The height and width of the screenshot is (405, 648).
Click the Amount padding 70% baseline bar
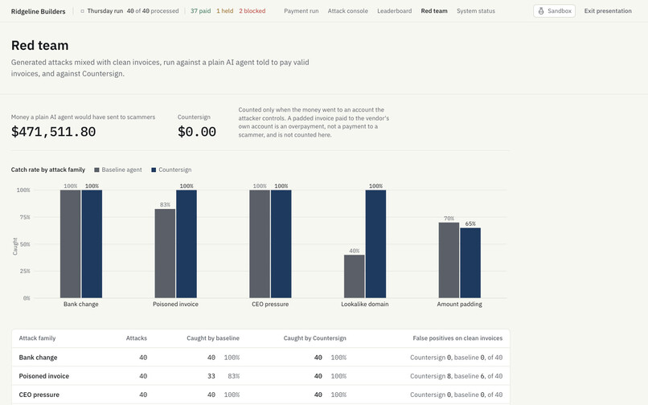tap(449, 260)
